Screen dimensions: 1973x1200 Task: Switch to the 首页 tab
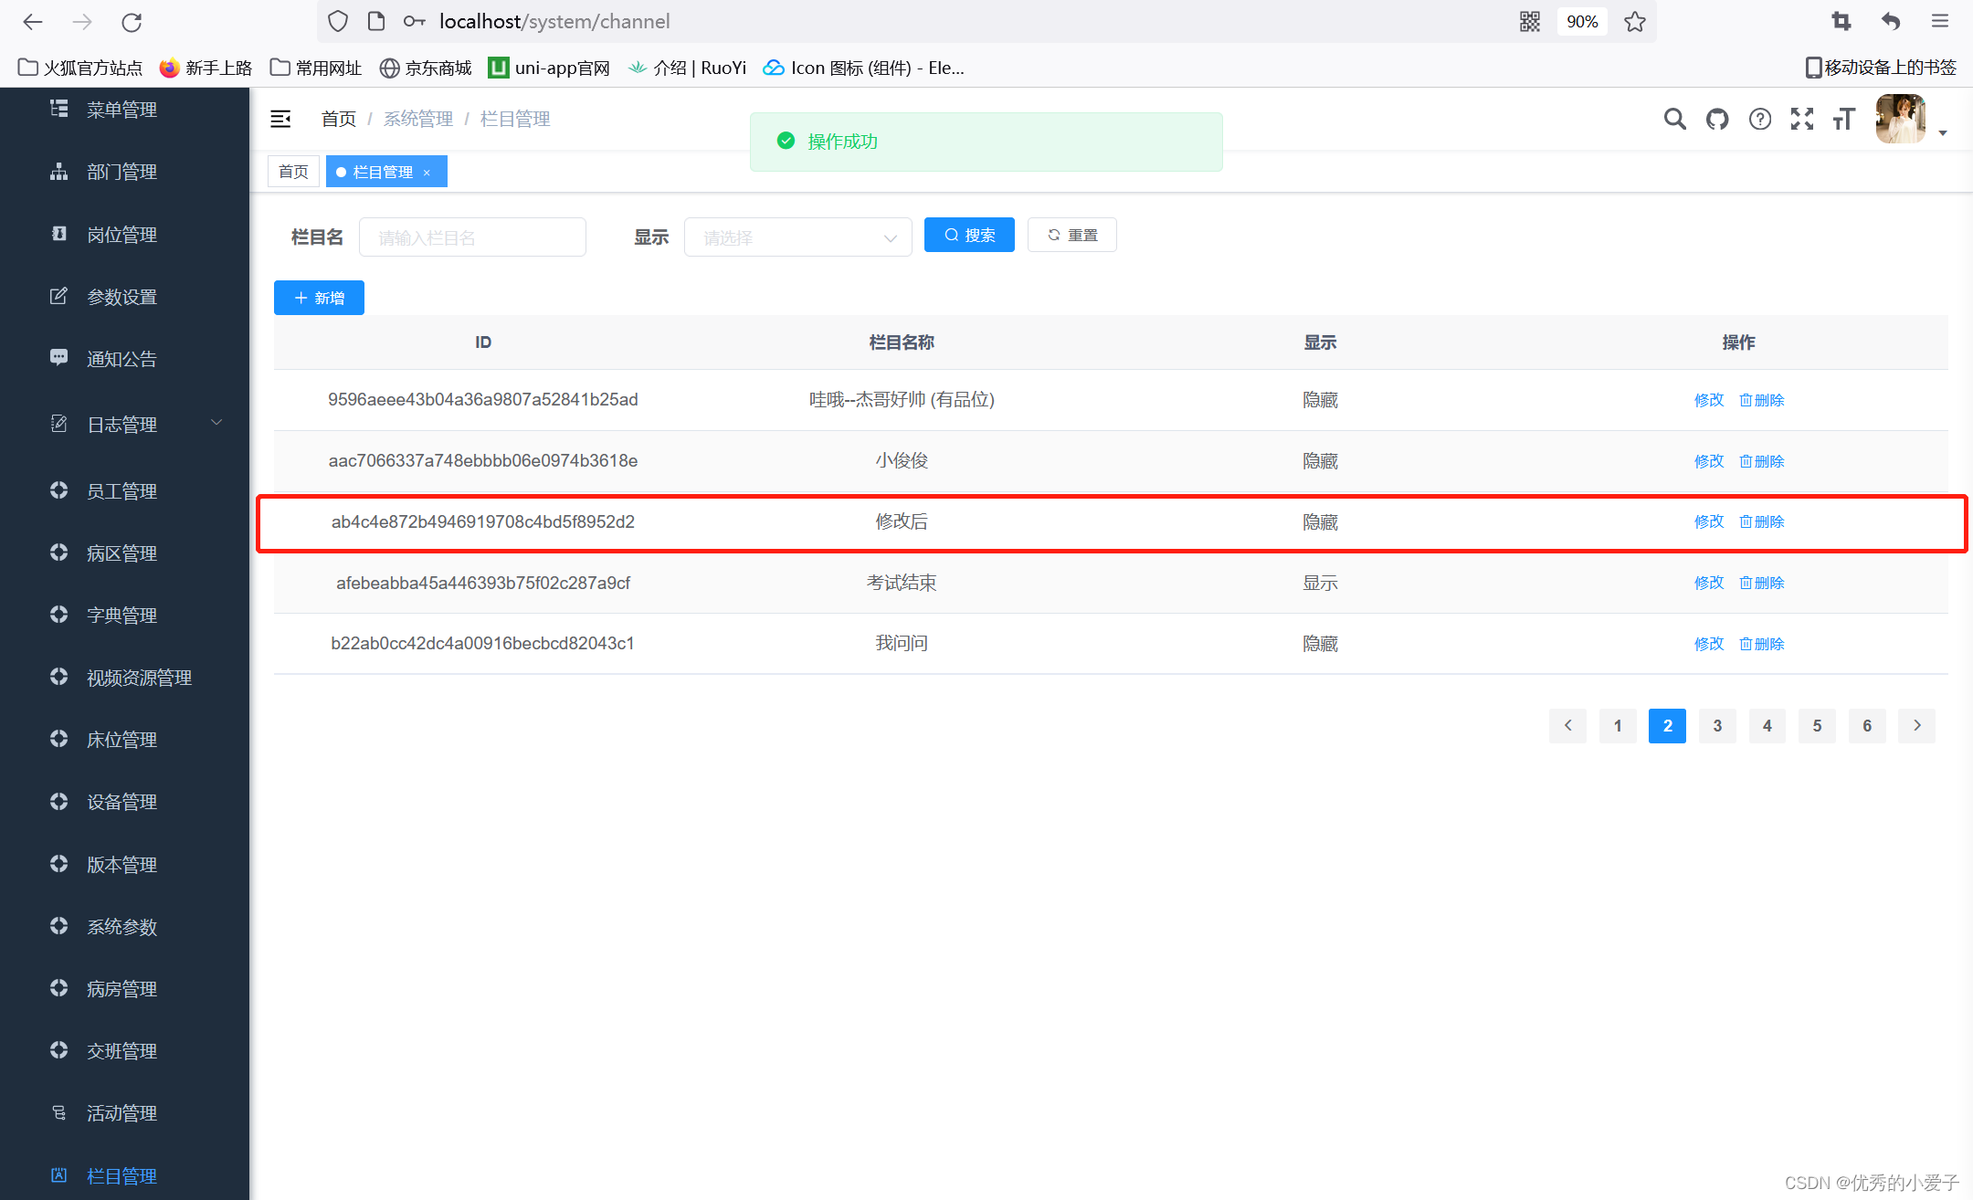[x=293, y=172]
